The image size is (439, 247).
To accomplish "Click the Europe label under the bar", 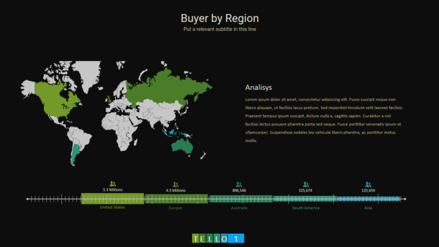I will click(176, 208).
